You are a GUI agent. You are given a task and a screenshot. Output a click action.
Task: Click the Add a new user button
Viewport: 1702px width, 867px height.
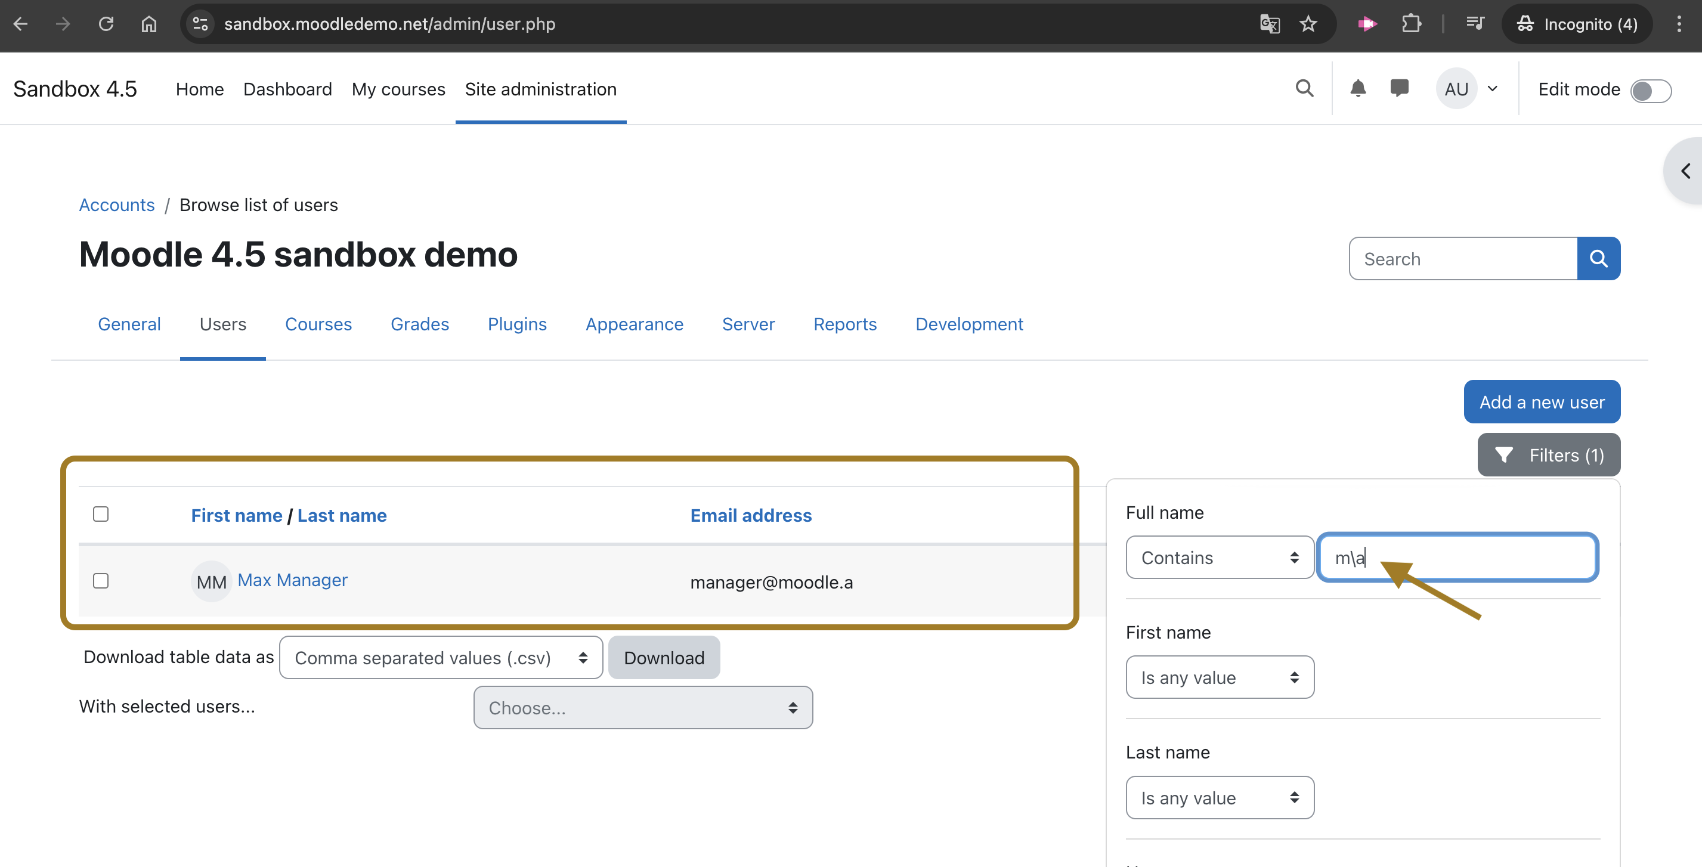1542,402
